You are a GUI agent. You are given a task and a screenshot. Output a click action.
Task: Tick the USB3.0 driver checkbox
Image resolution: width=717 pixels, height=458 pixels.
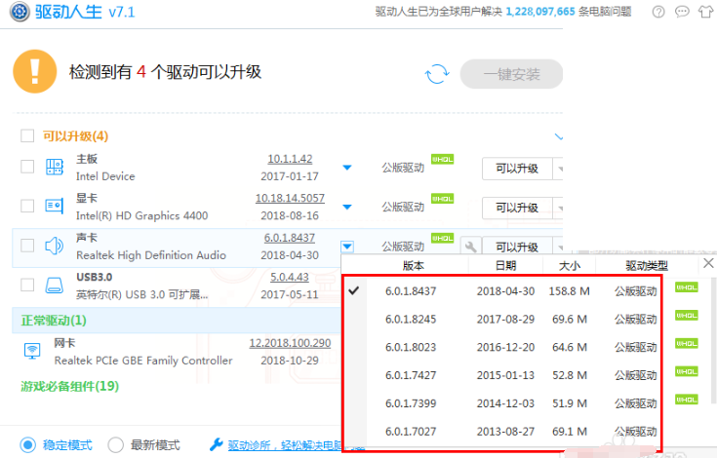tap(27, 286)
